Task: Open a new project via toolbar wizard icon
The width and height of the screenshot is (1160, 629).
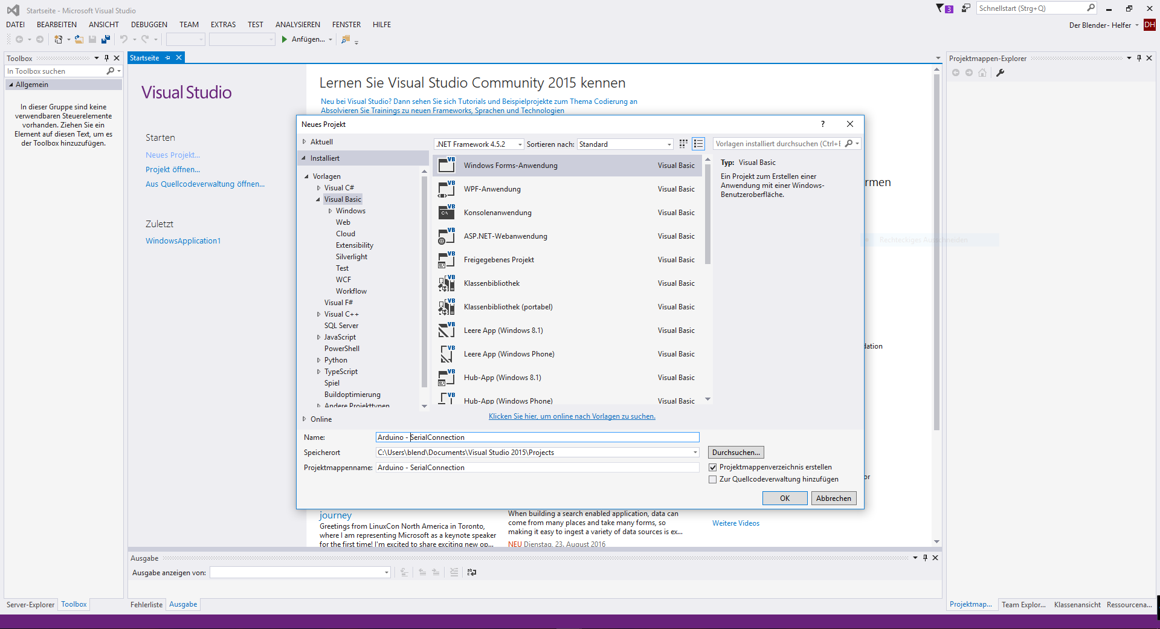Action: (57, 39)
